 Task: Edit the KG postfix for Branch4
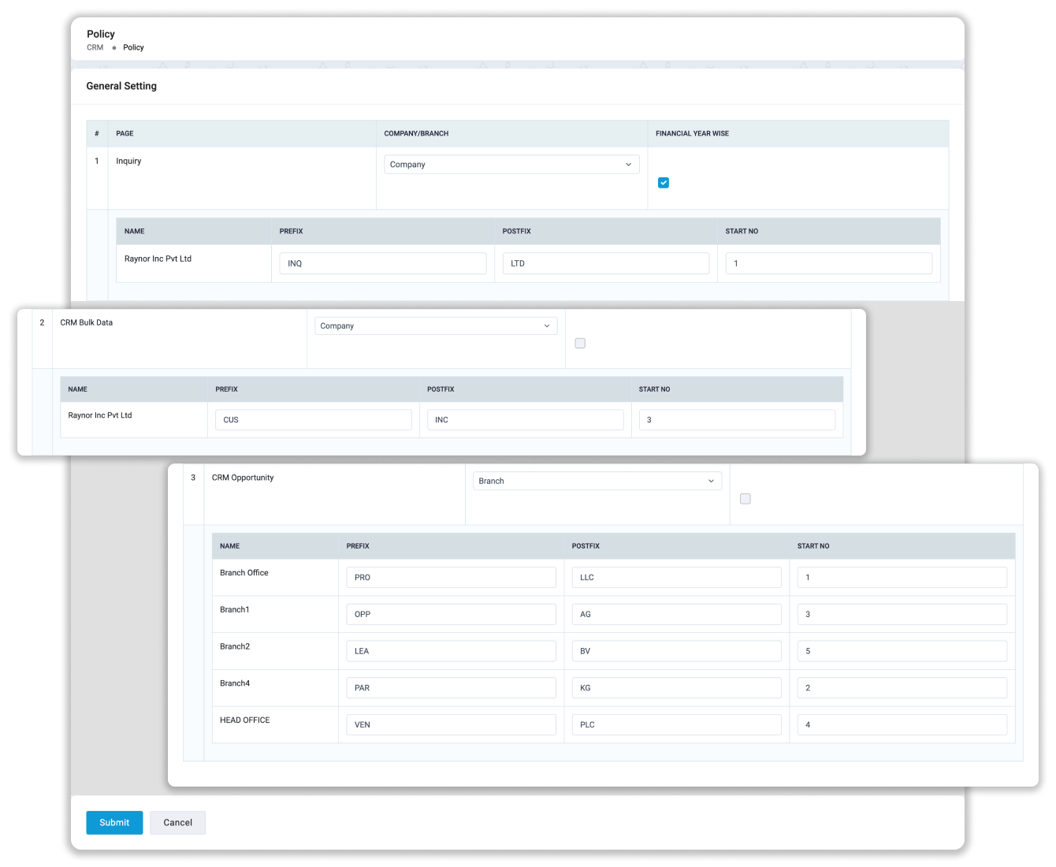(x=676, y=687)
